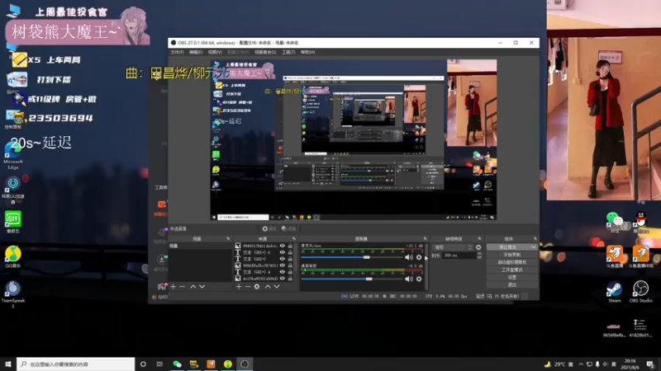The image size is (661, 371).
Task: Remove the selected scene with the minus button
Action: (182, 286)
